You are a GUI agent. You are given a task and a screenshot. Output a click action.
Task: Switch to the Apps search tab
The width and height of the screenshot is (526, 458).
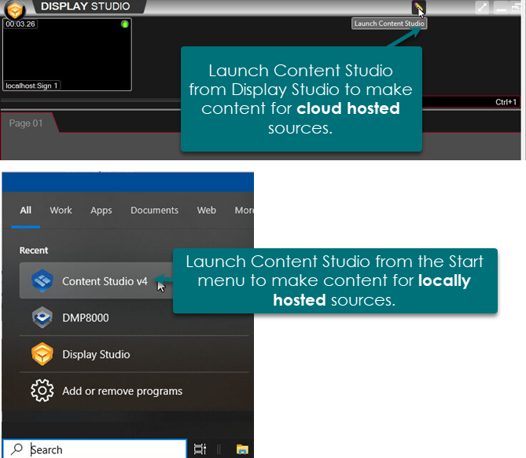(101, 211)
